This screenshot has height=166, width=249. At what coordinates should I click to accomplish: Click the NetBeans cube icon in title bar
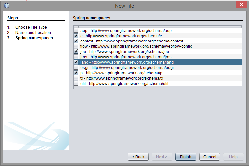click(x=7, y=6)
